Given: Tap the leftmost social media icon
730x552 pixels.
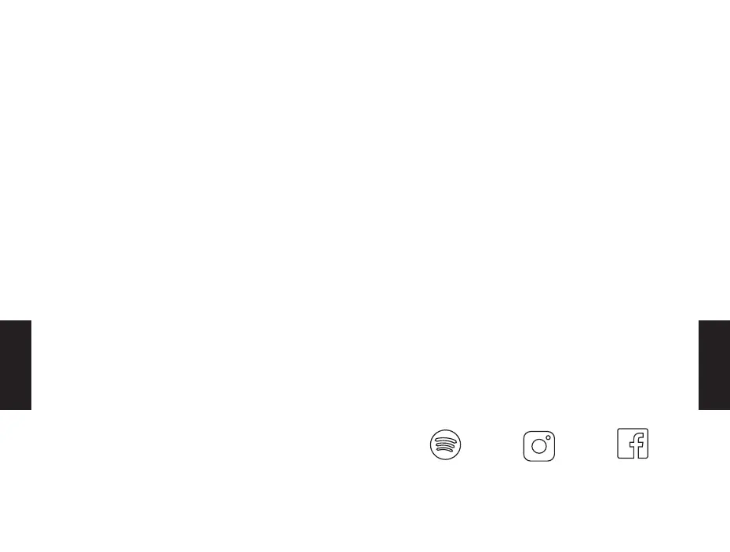Looking at the screenshot, I should (x=445, y=445).
